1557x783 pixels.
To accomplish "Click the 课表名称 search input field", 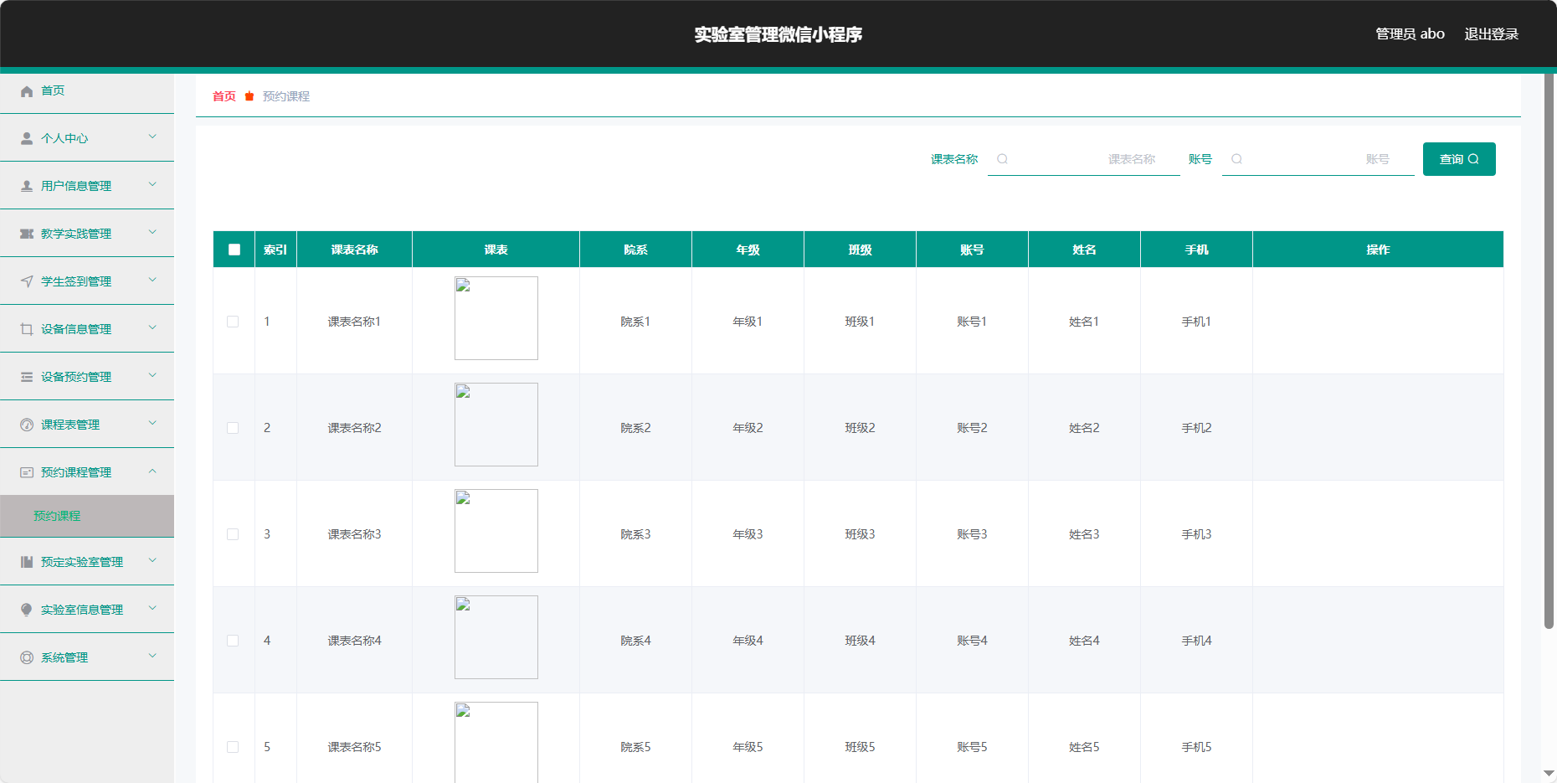I will click(x=1084, y=159).
